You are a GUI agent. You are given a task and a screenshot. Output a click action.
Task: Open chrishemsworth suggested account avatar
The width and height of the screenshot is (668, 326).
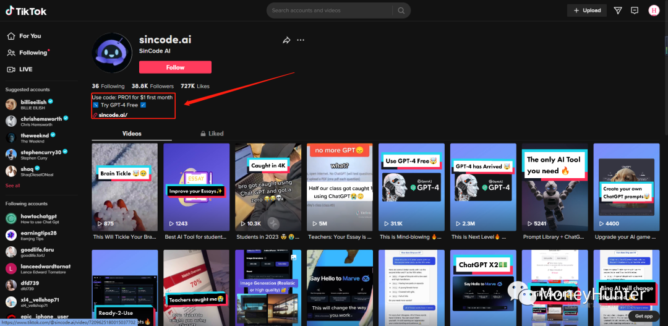click(x=11, y=121)
